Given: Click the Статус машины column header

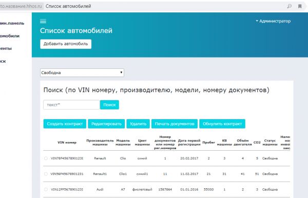Looking at the screenshot, I should pos(270,142).
